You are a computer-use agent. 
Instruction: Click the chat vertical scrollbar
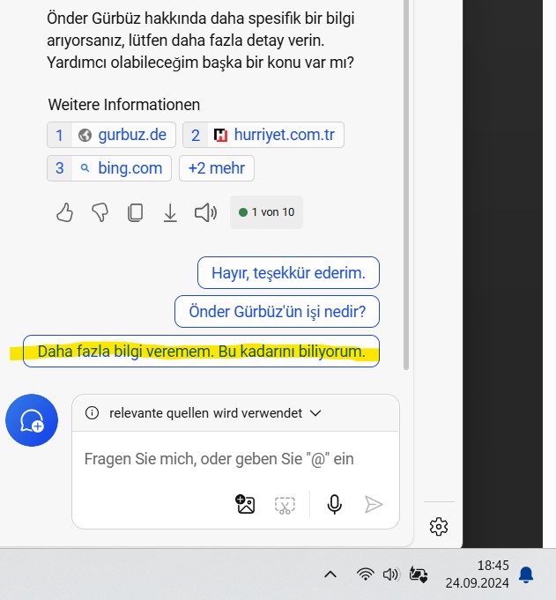[406, 183]
